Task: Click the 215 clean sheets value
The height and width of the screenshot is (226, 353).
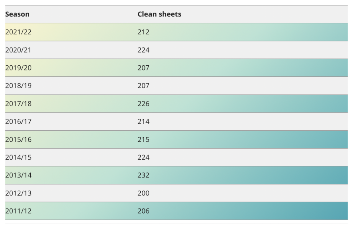Action: (x=143, y=140)
